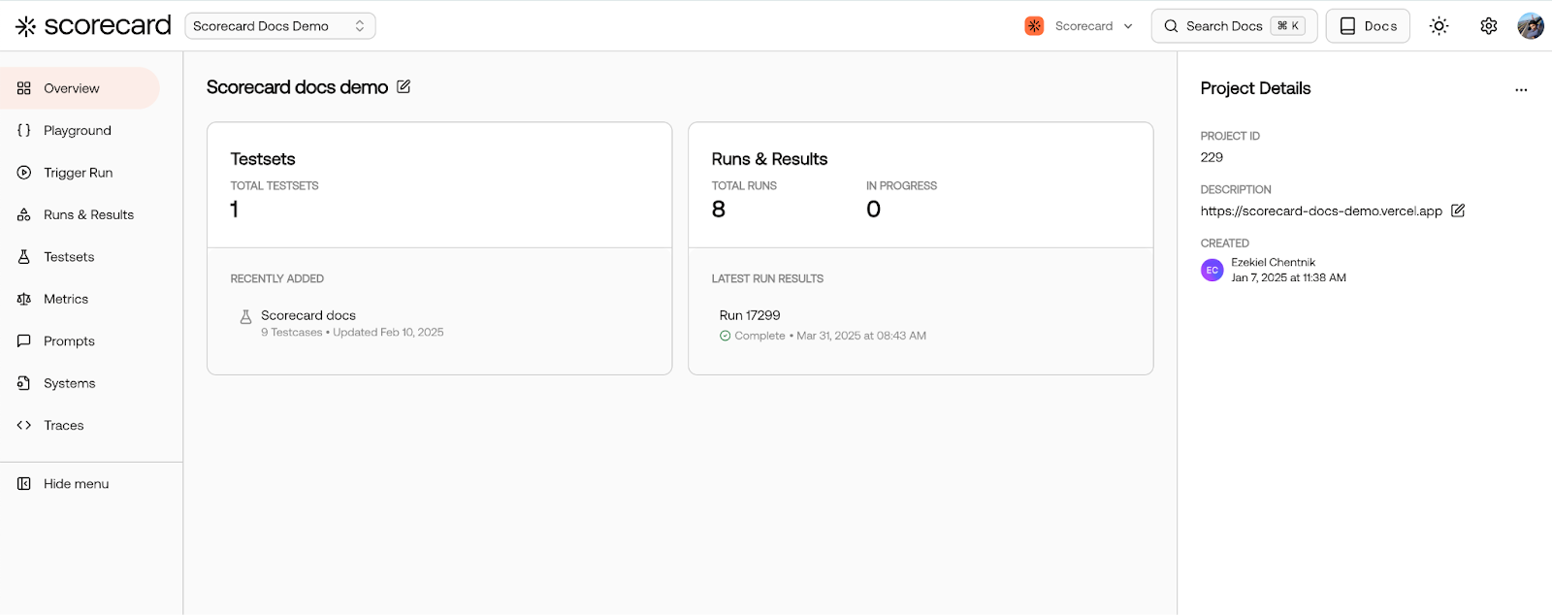
Task: Click the Runs & Results card heading
Action: pyautogui.click(x=769, y=159)
